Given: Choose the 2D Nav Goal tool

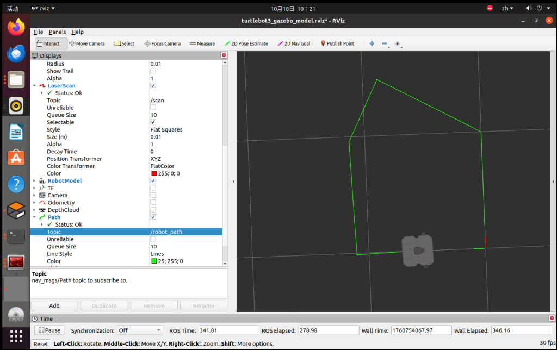Looking at the screenshot, I should tap(294, 43).
